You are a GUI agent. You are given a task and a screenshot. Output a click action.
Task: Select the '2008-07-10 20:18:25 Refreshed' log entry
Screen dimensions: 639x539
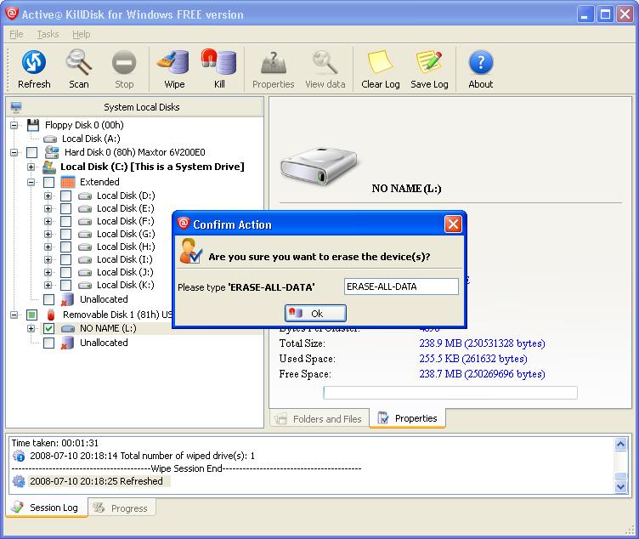[x=96, y=481]
